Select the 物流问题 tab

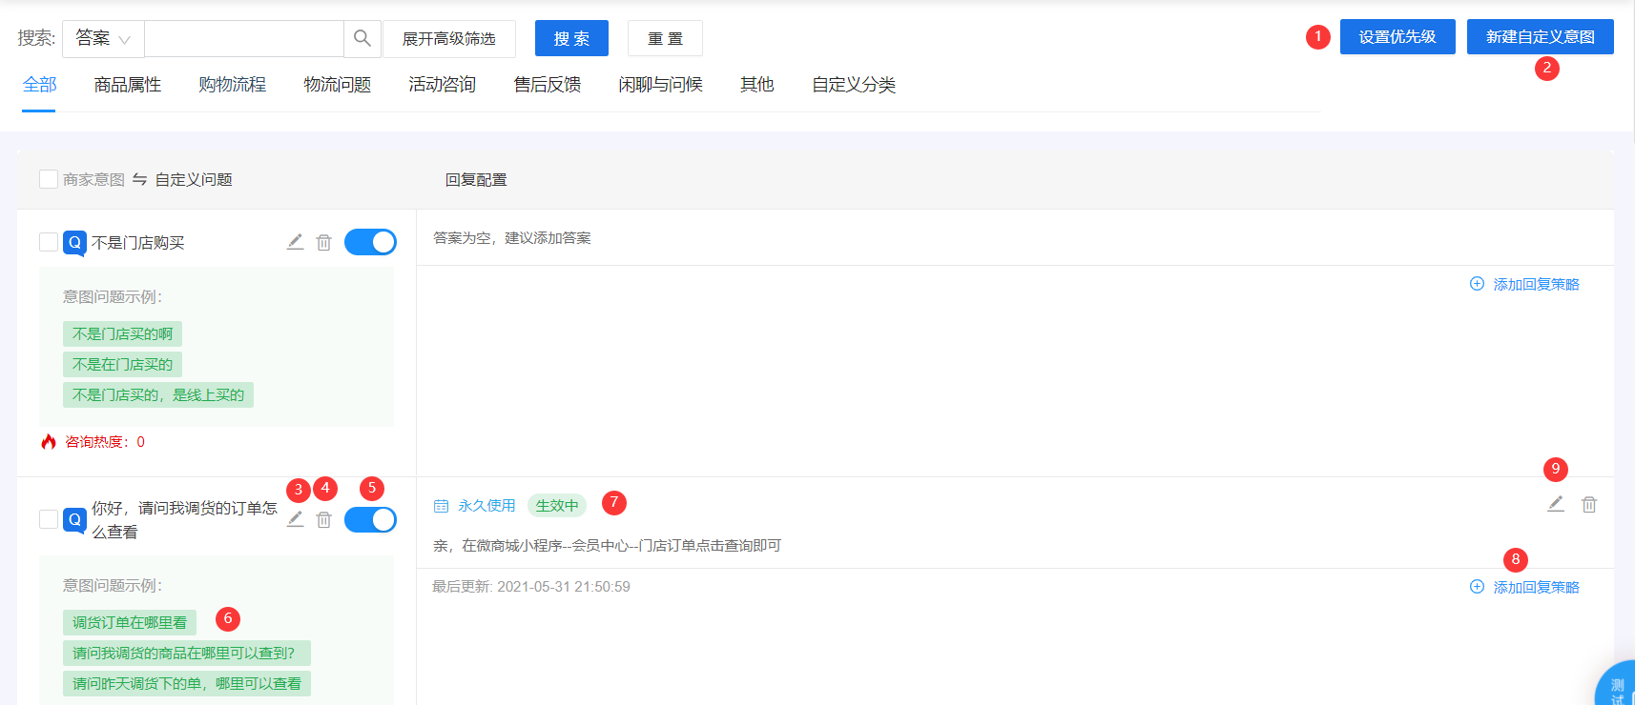pyautogui.click(x=338, y=85)
